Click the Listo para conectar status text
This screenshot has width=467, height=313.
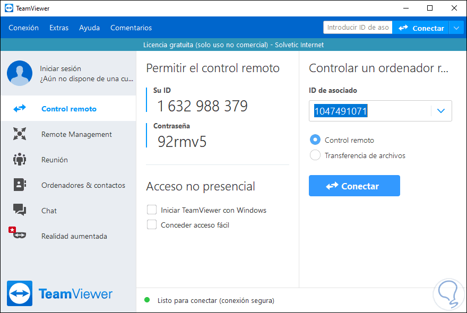[x=216, y=300]
